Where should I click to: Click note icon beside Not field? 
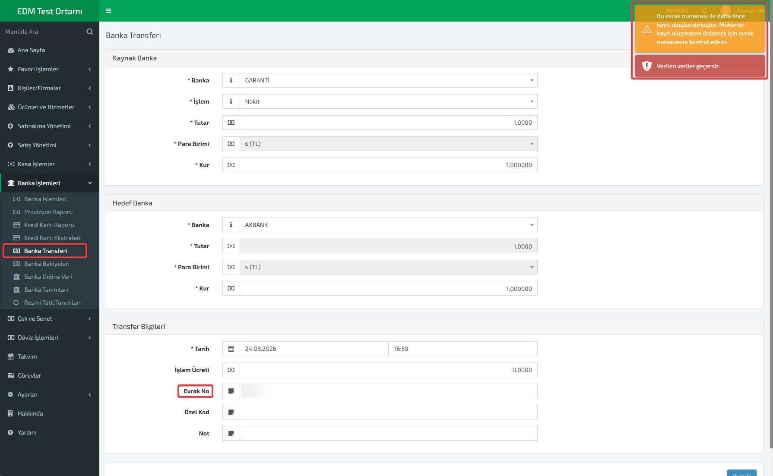click(x=231, y=433)
